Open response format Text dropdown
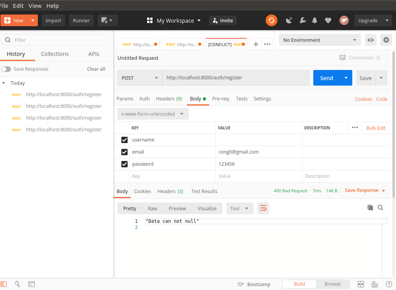The height and width of the screenshot is (290, 396). point(240,209)
